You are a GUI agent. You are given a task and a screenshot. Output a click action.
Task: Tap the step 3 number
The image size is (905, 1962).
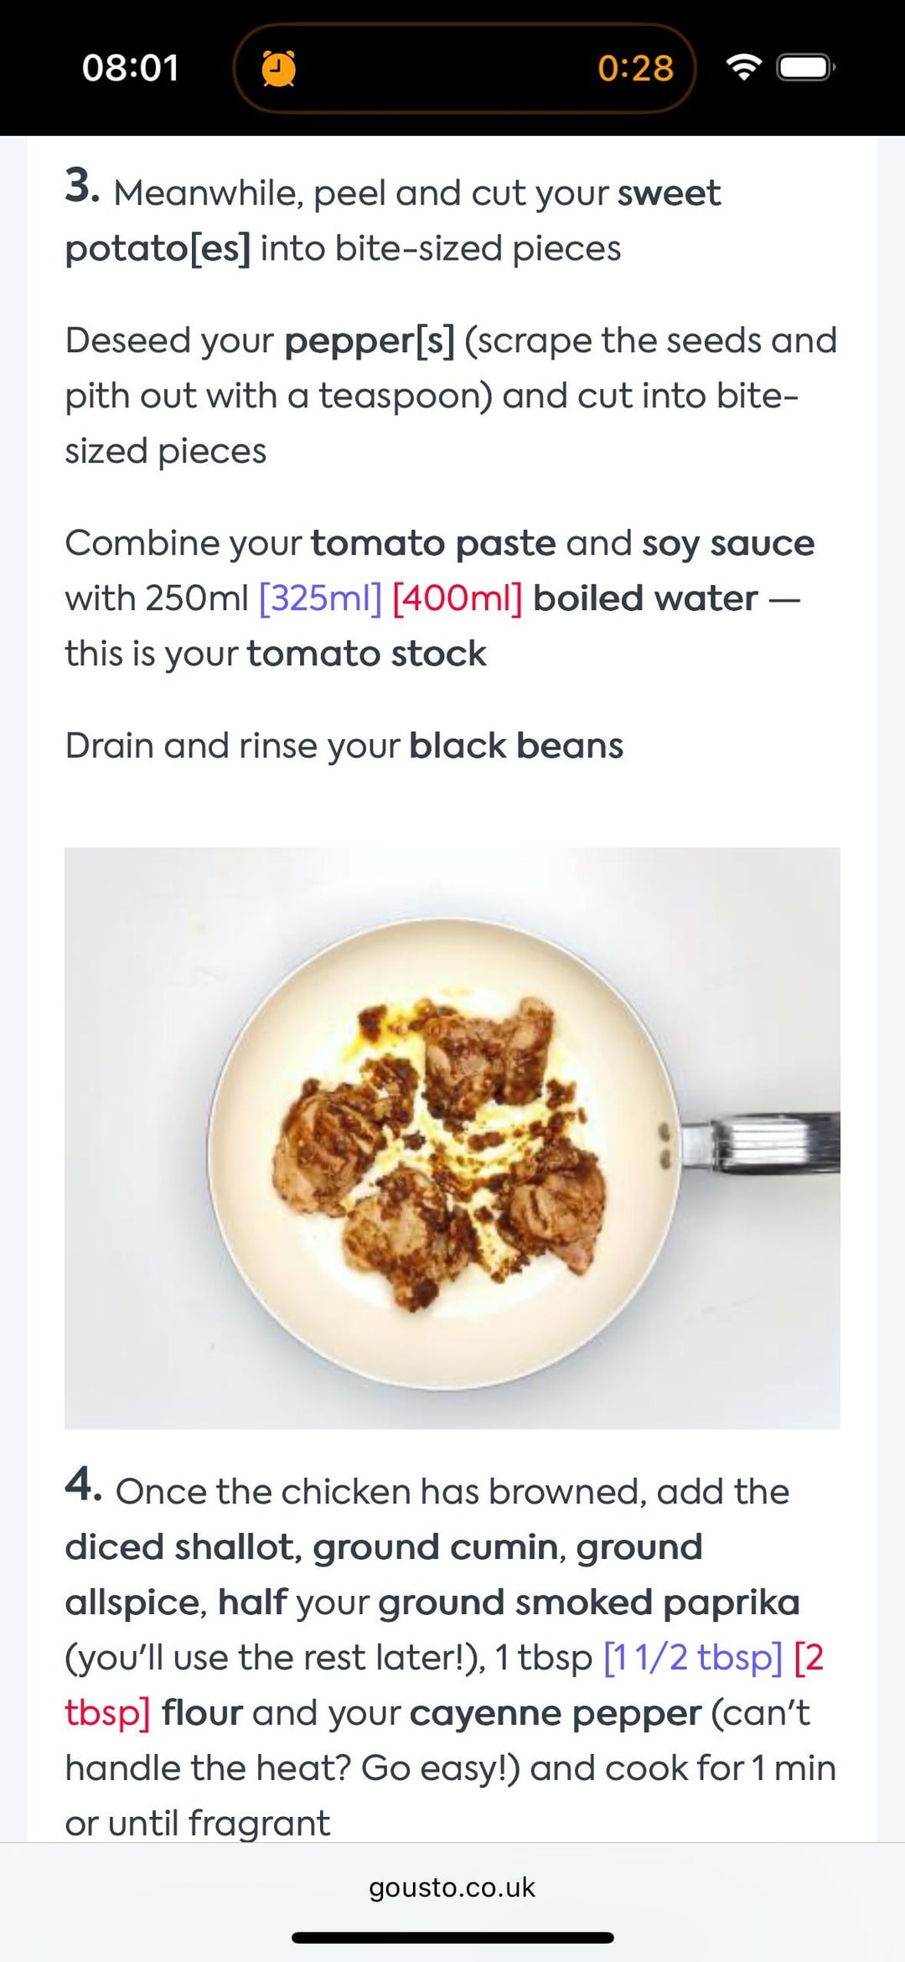point(82,186)
